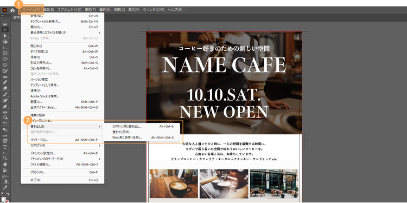Viewport: 407px width, 203px height.
Task: Choose ドキュメント設定(D) menu item
Action: 62,153
